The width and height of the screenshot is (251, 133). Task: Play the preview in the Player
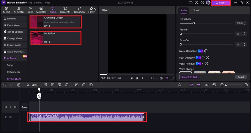137,78
